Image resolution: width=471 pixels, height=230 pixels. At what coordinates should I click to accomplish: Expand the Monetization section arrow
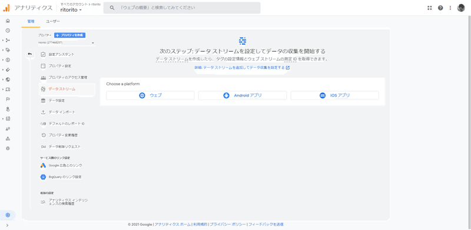[x=3, y=60]
